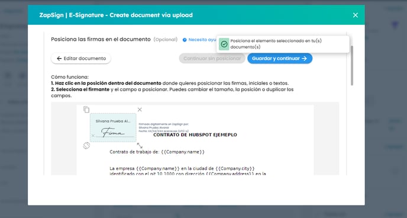407x218 pixels.
Task: Click the green check icon in the notification
Action: click(x=224, y=44)
